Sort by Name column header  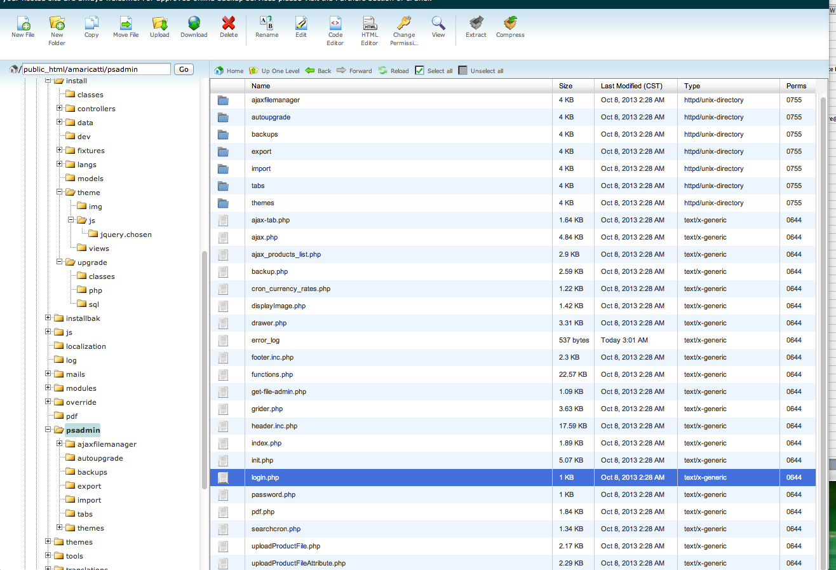point(398,86)
